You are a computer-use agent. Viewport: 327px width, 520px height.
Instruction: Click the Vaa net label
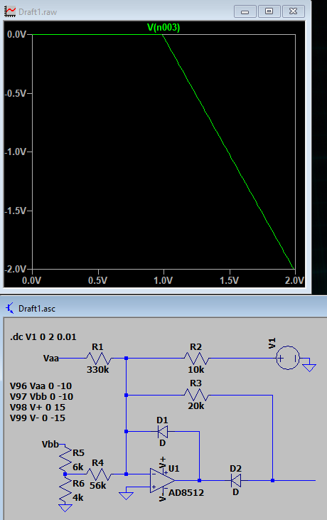click(x=50, y=358)
